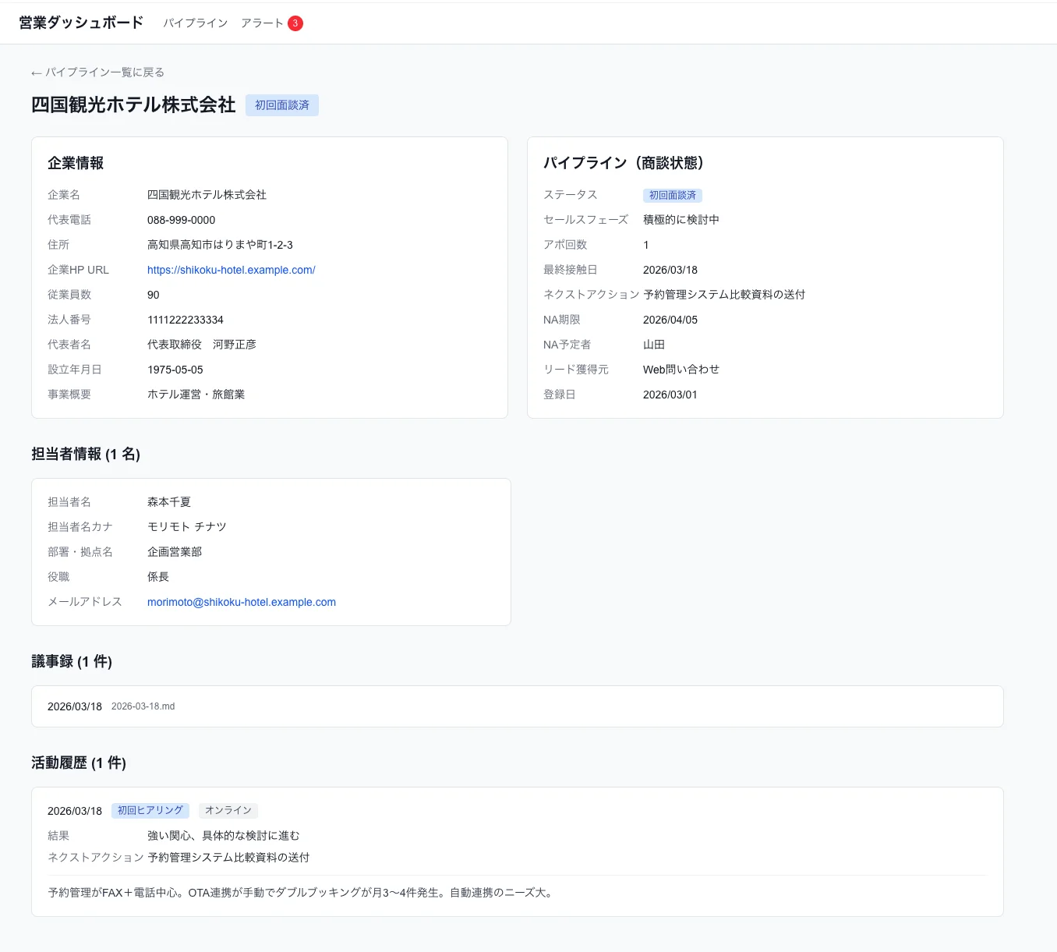This screenshot has width=1057, height=952.
Task: Open the shikoku-hotel.example.com website link
Action: (231, 270)
